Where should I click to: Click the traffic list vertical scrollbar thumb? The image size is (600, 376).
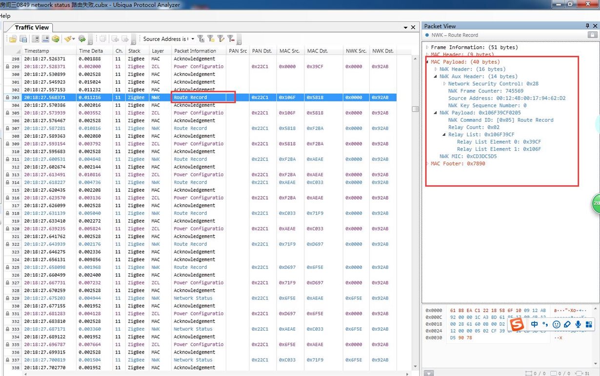(415, 109)
